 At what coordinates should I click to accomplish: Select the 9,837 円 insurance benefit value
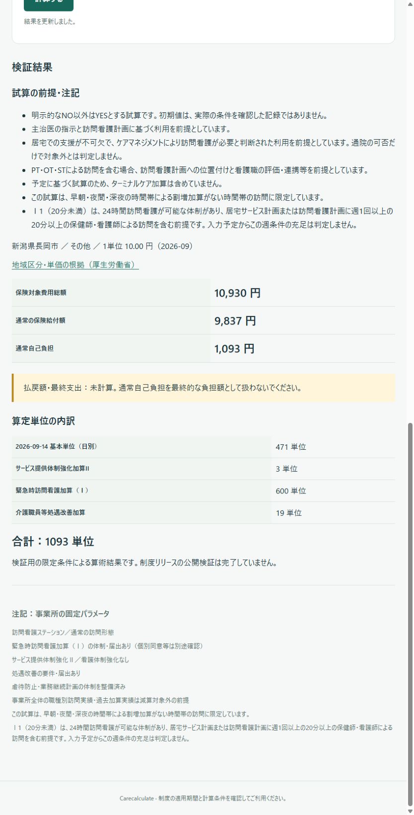coord(235,321)
